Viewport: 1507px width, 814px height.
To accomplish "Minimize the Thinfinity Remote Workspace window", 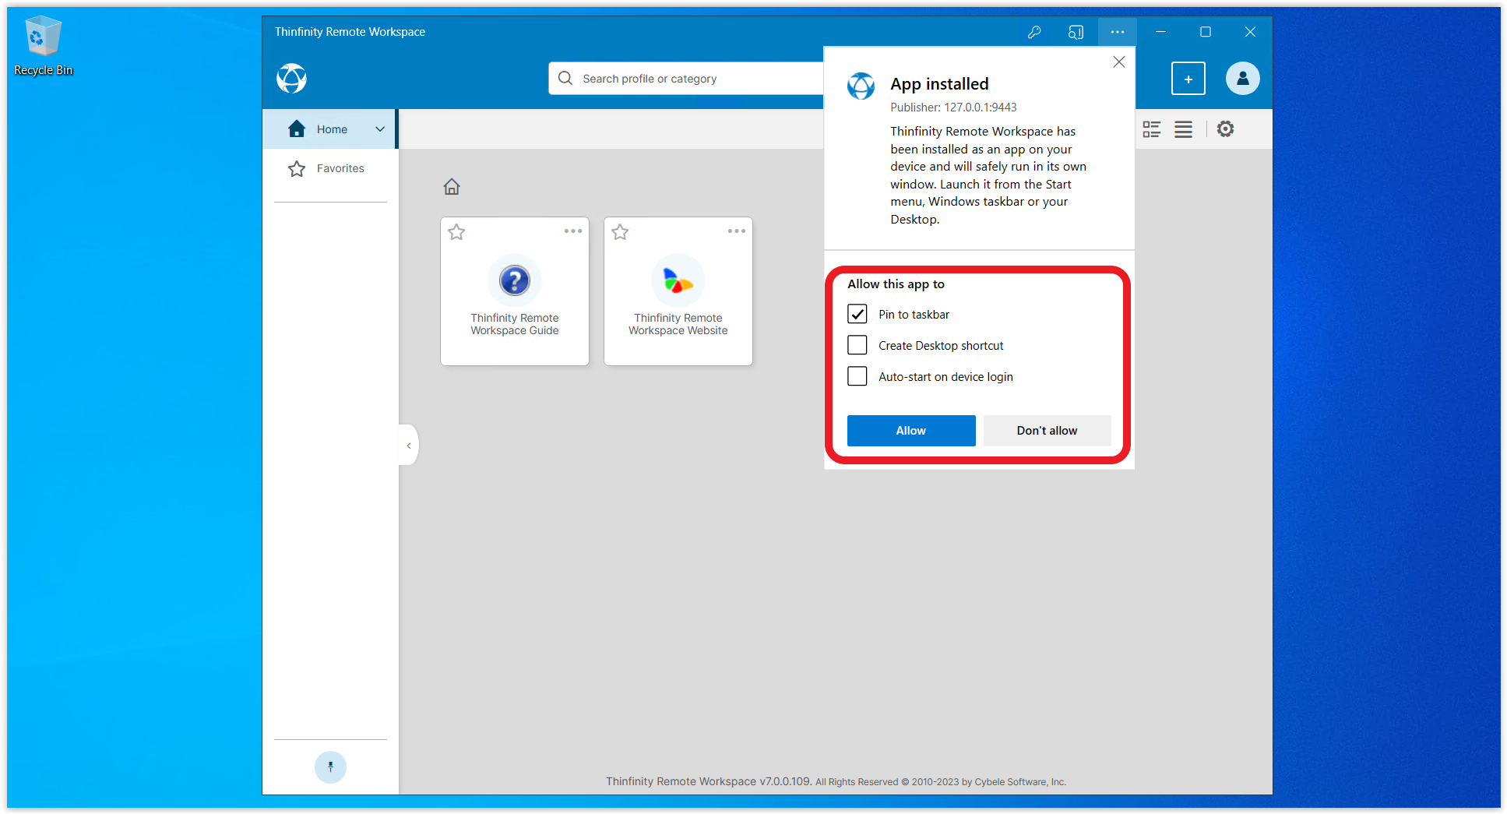I will point(1161,32).
